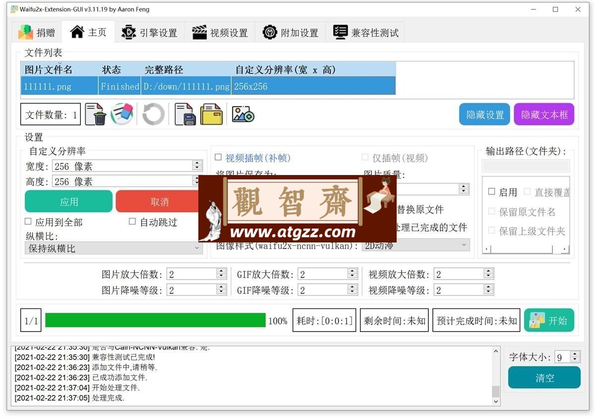Open the 附加设置 tab

point(290,32)
